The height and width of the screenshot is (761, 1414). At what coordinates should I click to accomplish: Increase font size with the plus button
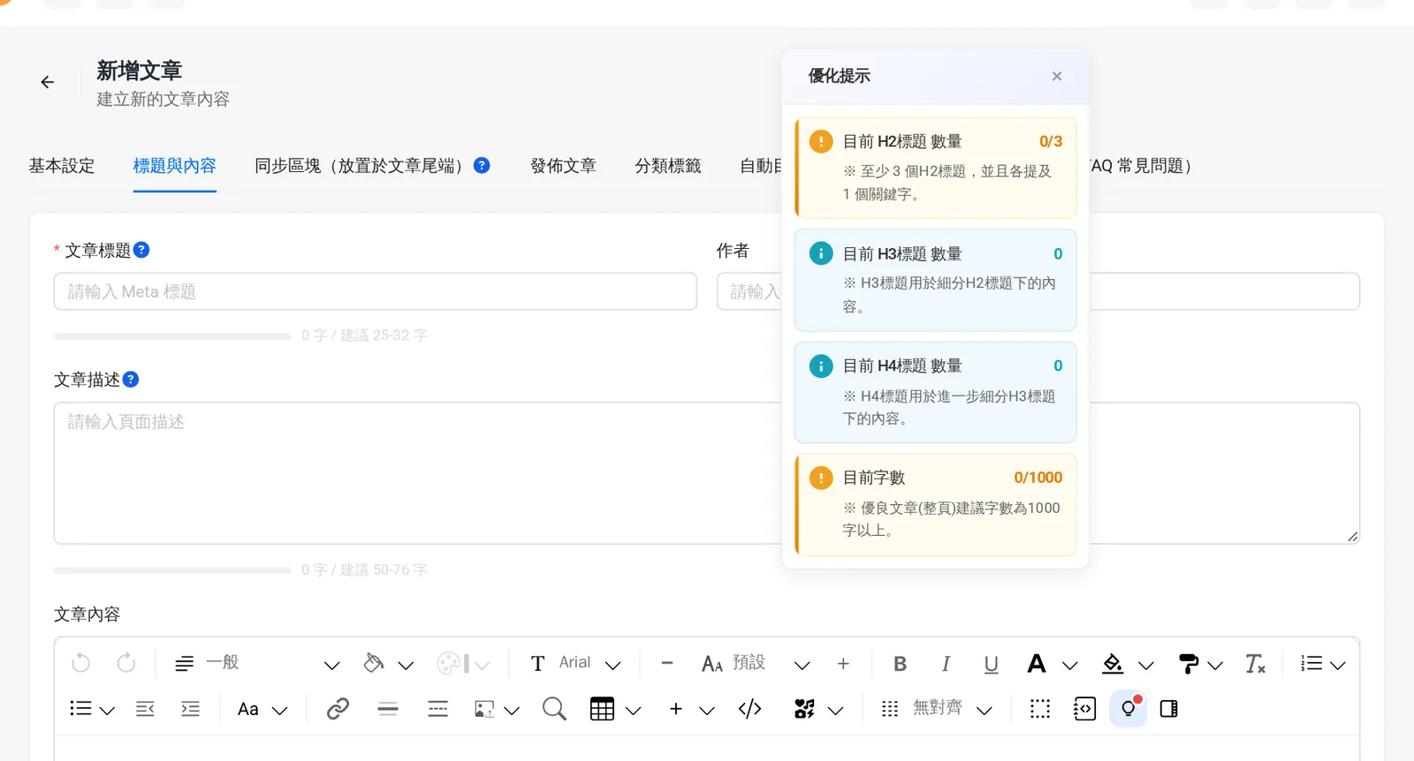pyautogui.click(x=843, y=663)
